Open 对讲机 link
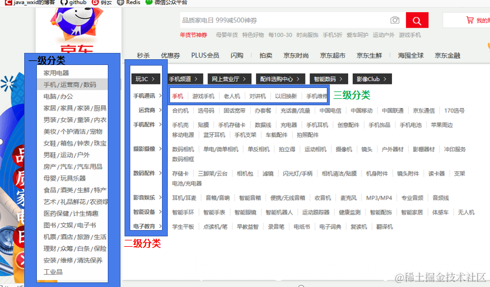The image size is (490, 287). pos(257,96)
